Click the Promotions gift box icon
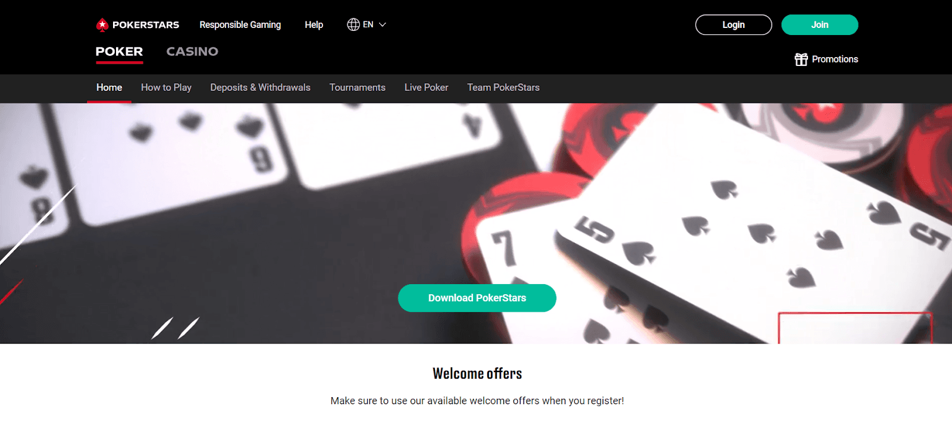This screenshot has height=428, width=952. [x=801, y=59]
